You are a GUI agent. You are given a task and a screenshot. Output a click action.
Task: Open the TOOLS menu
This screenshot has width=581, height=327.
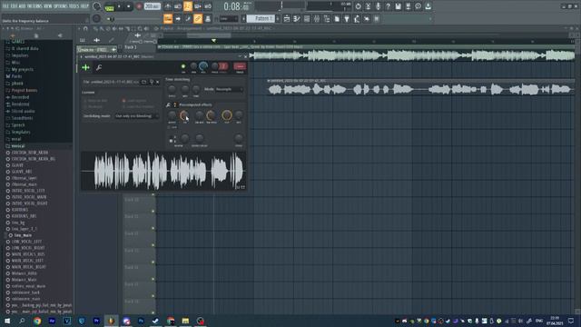point(74,6)
